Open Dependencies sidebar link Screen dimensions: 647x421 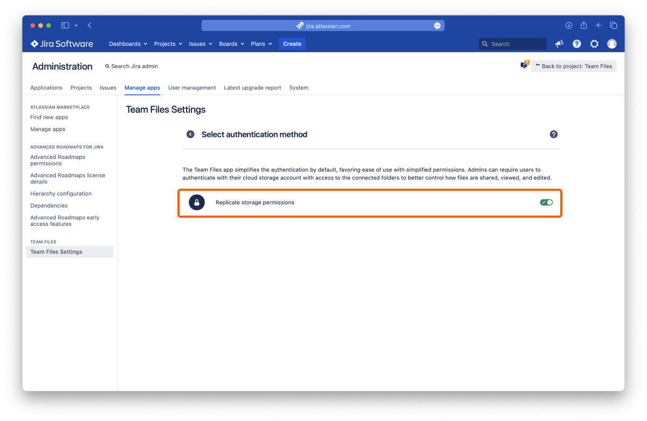pyautogui.click(x=49, y=205)
